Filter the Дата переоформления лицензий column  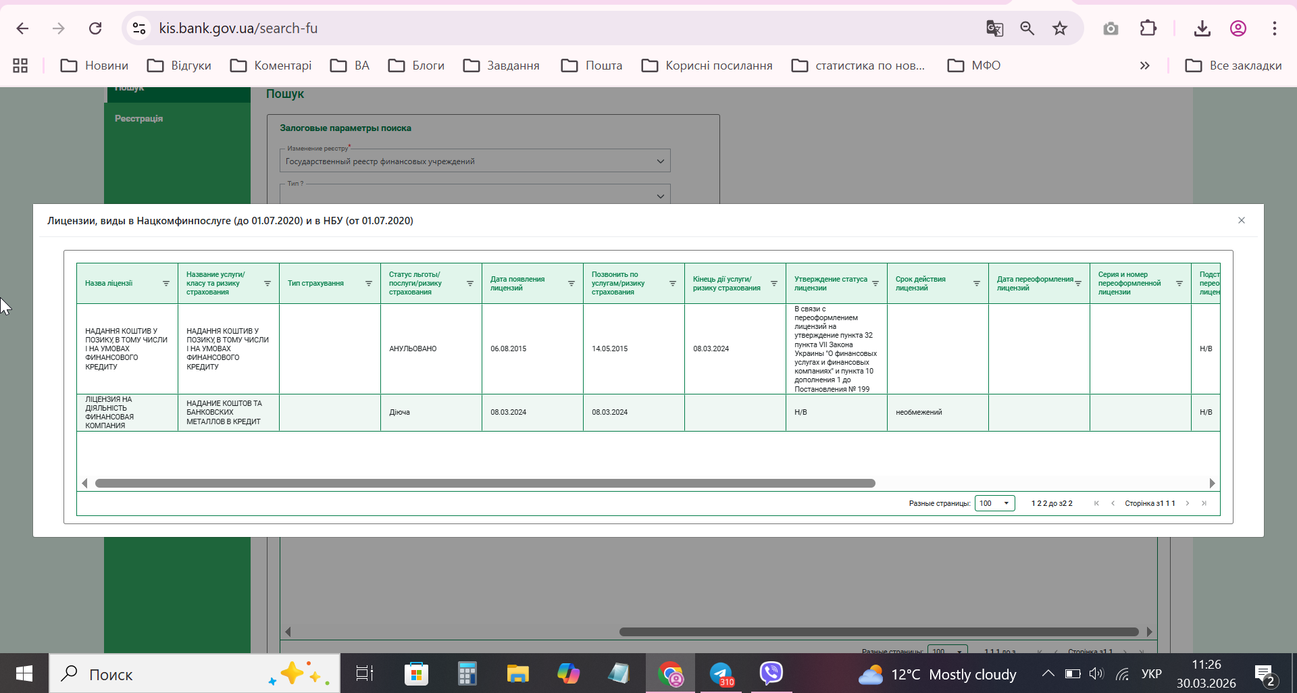pyautogui.click(x=1078, y=284)
